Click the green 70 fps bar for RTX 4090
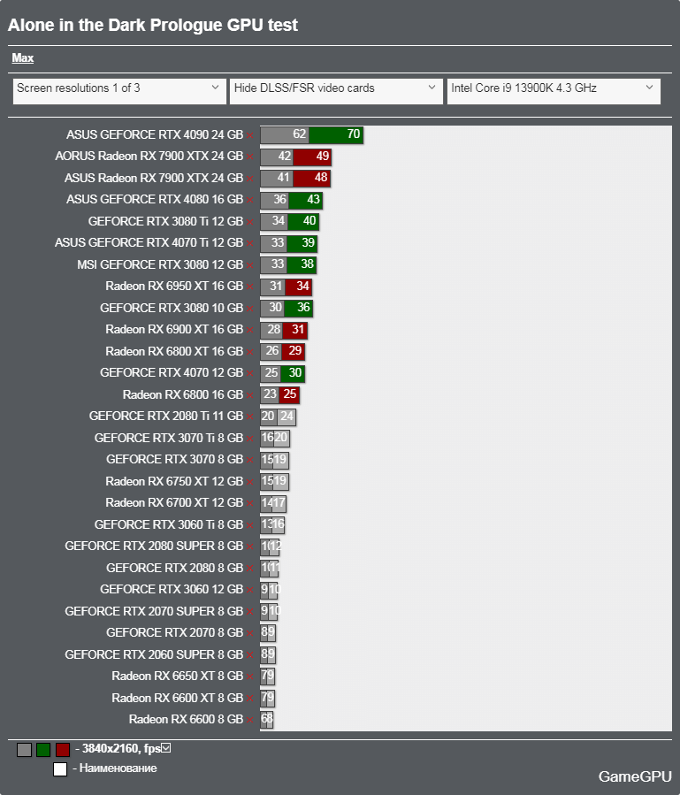 [x=336, y=135]
